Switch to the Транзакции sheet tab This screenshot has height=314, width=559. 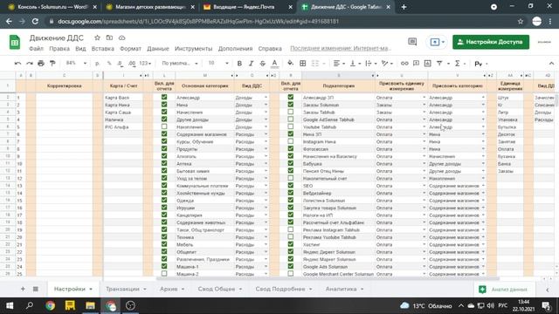(x=122, y=289)
